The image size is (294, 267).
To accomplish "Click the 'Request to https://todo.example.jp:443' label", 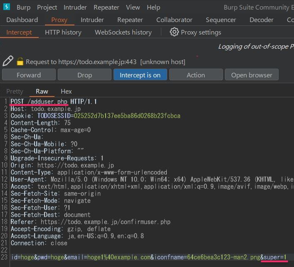I will [x=81, y=62].
